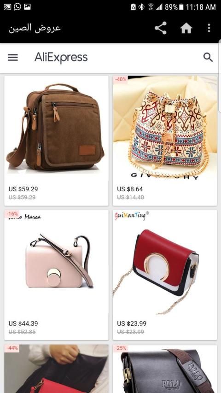Tap the US $8.64 price label
221x393 pixels.
tap(130, 189)
